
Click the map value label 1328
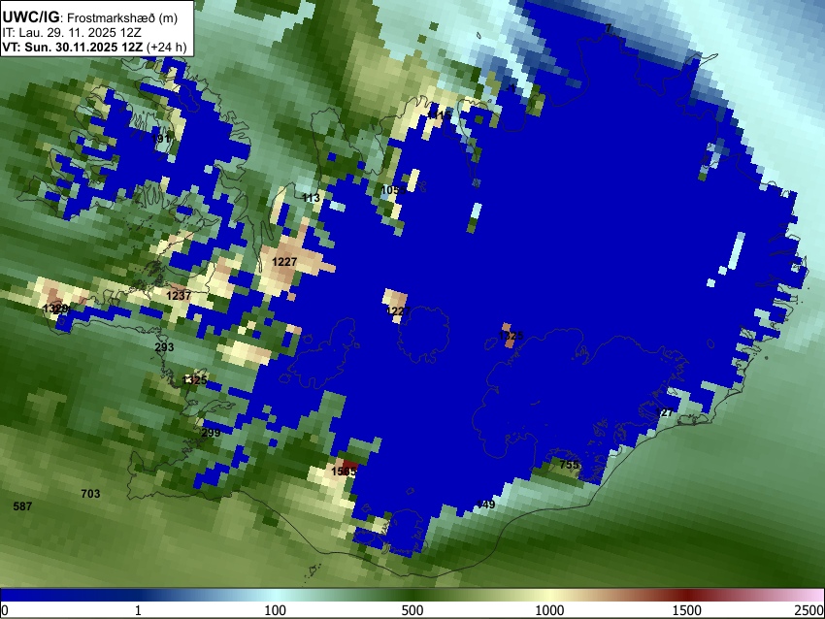point(55,309)
